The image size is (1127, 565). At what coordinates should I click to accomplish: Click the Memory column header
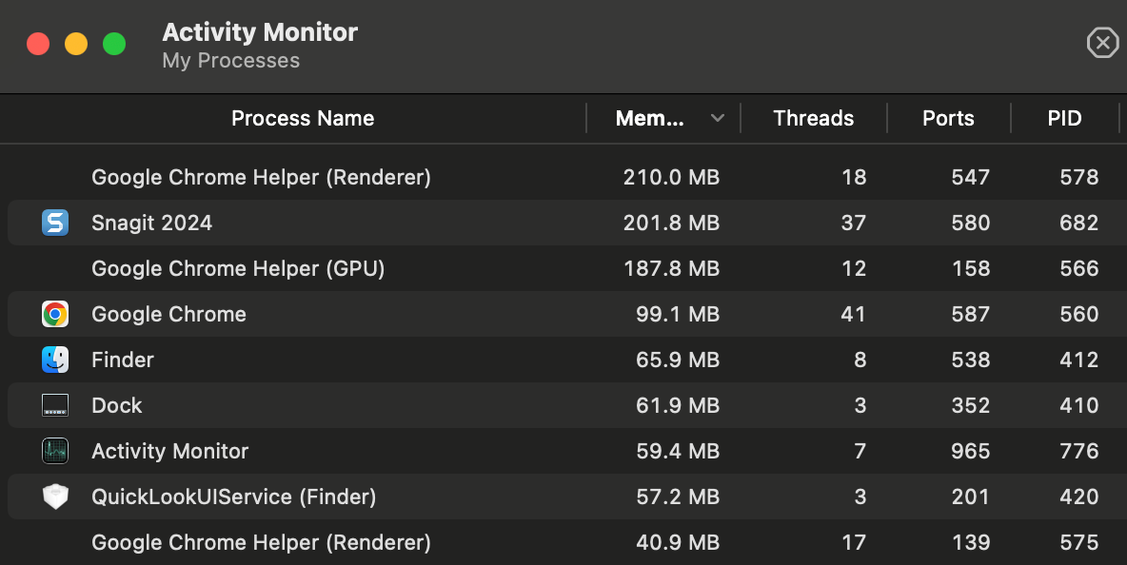tap(650, 118)
